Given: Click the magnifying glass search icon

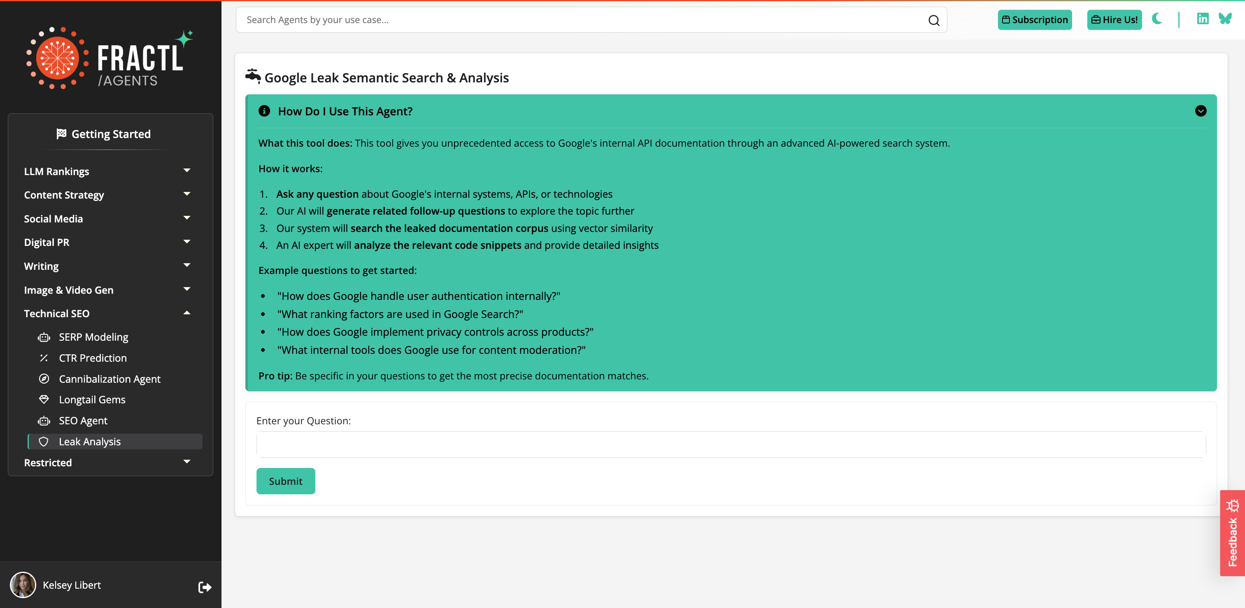Looking at the screenshot, I should [934, 20].
